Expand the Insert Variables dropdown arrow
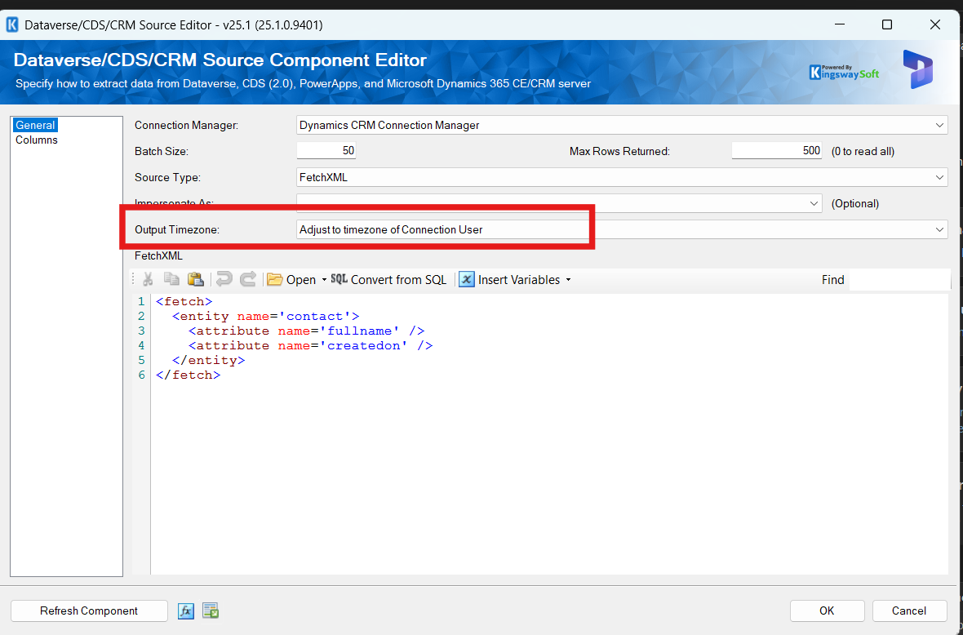 tap(568, 280)
